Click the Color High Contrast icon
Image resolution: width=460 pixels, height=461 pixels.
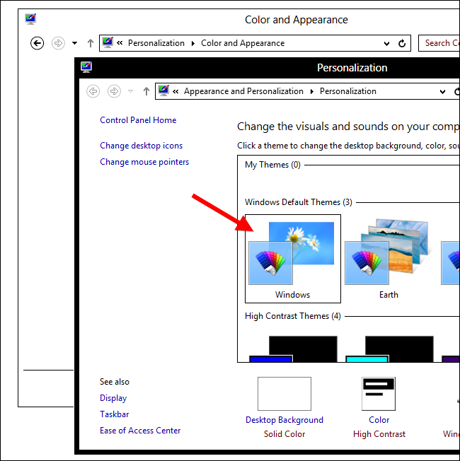pos(379,394)
